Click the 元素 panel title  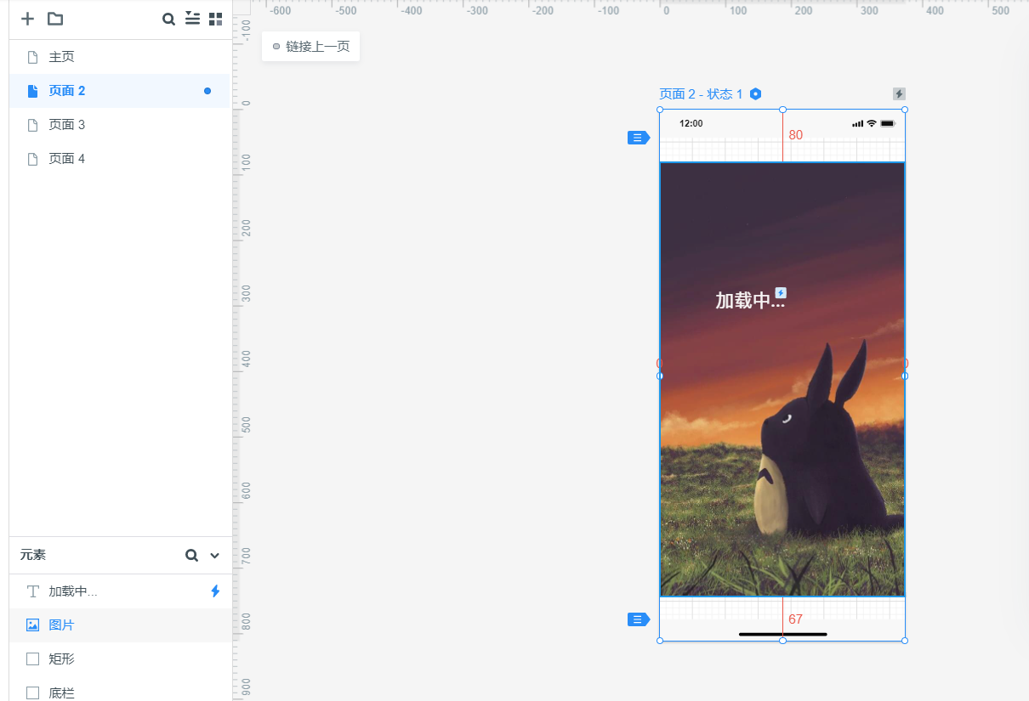point(33,555)
